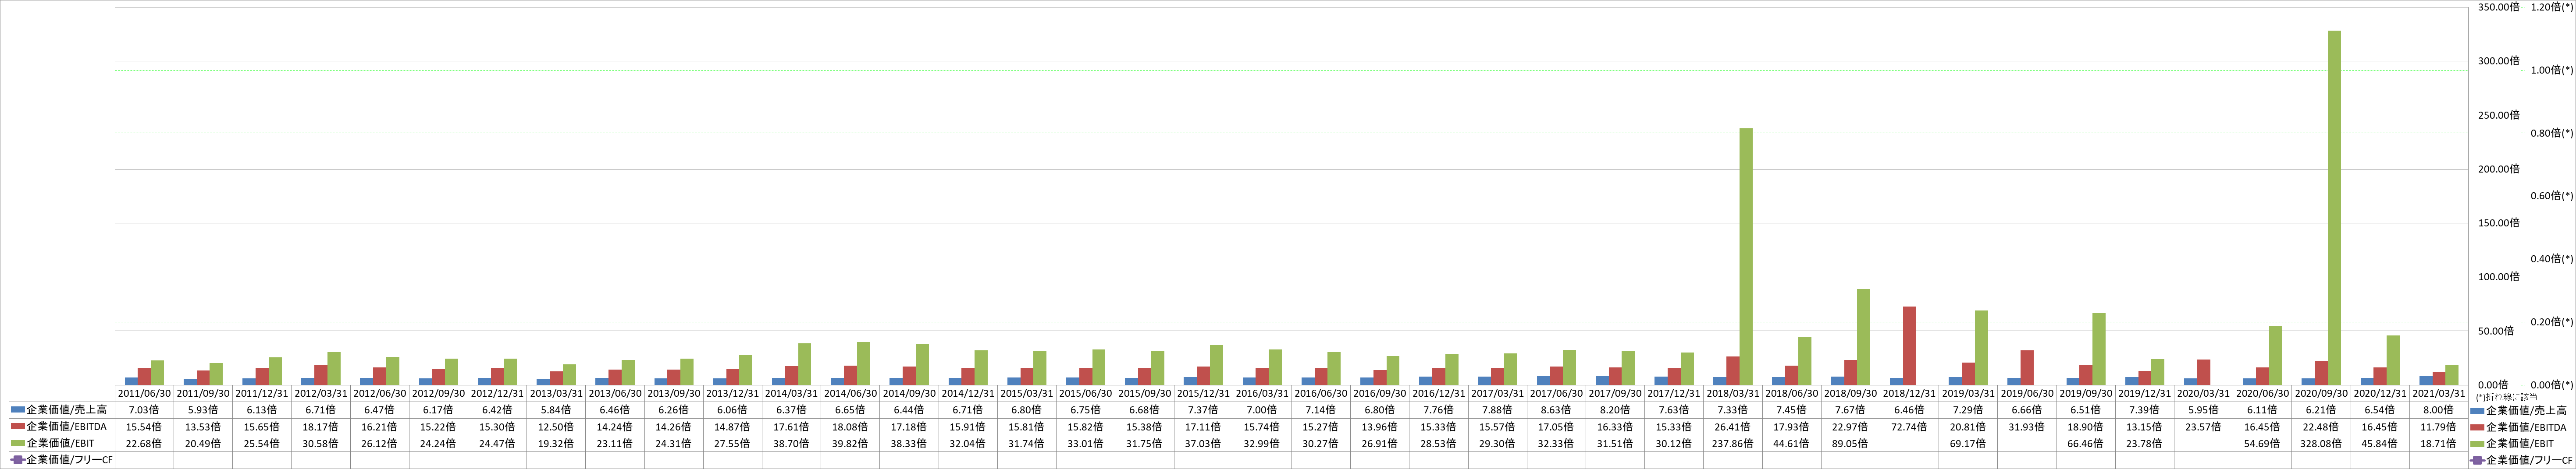Select the 2021/03/31 column header
The height and width of the screenshot is (469, 2576).
click(x=2439, y=393)
